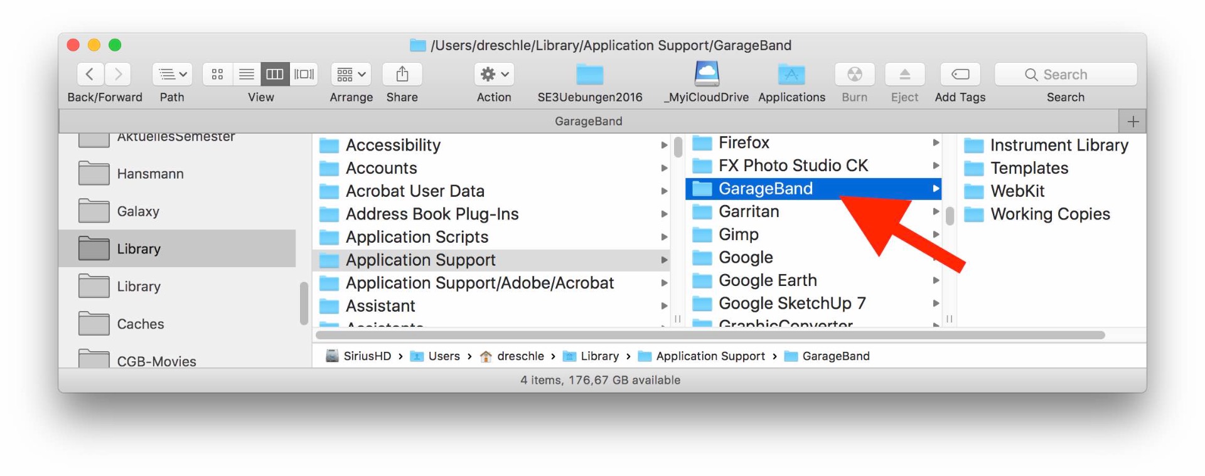Click the first column's vertical scrollbar
This screenshot has height=476, width=1205.
tap(678, 147)
